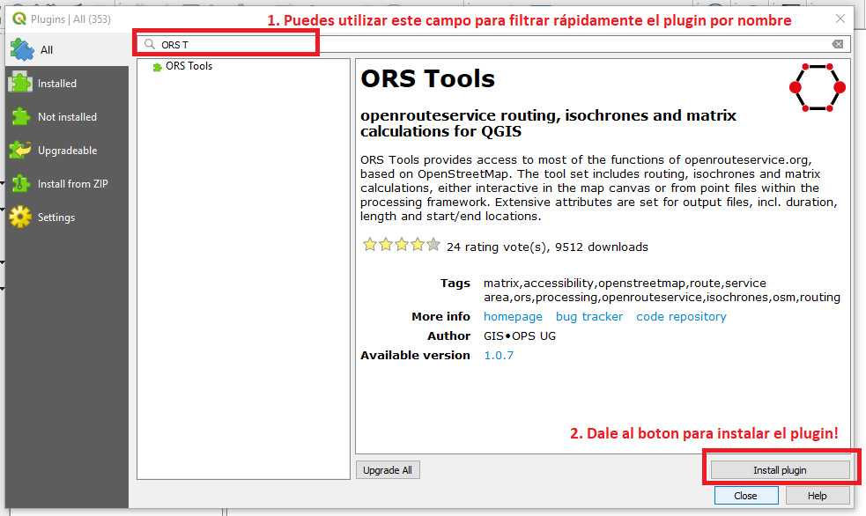Select ORS Tools in the plugin list
This screenshot has width=866, height=516.
(189, 66)
